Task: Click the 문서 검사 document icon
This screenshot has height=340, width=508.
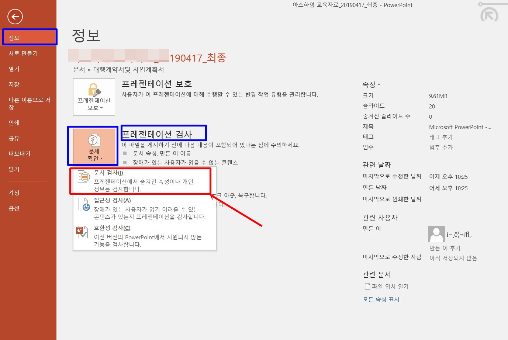Action: [x=84, y=177]
